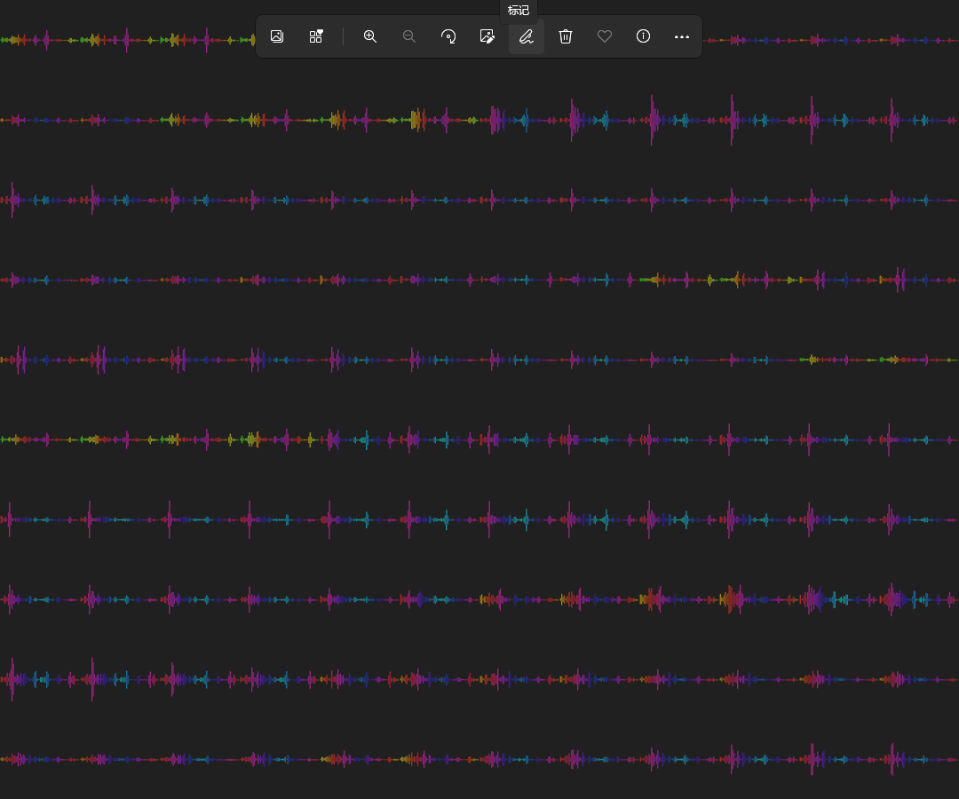Rotate the image with the rotate icon

pyautogui.click(x=448, y=36)
